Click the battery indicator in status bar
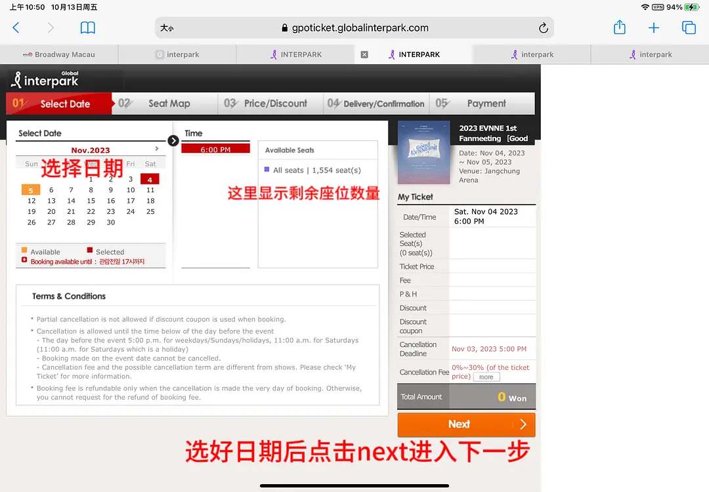Screen dimensions: 709x492 pos(692,7)
